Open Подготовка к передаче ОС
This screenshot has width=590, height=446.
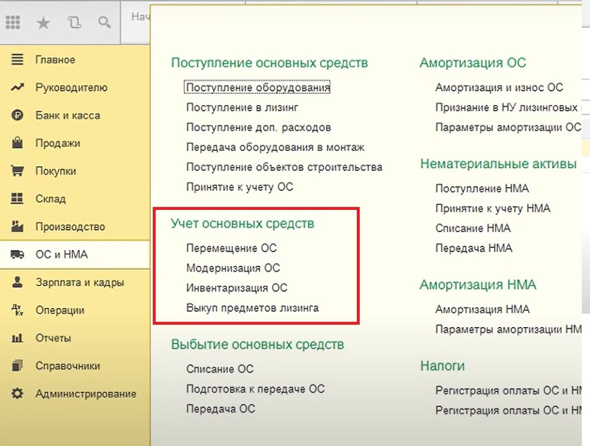[x=255, y=389]
